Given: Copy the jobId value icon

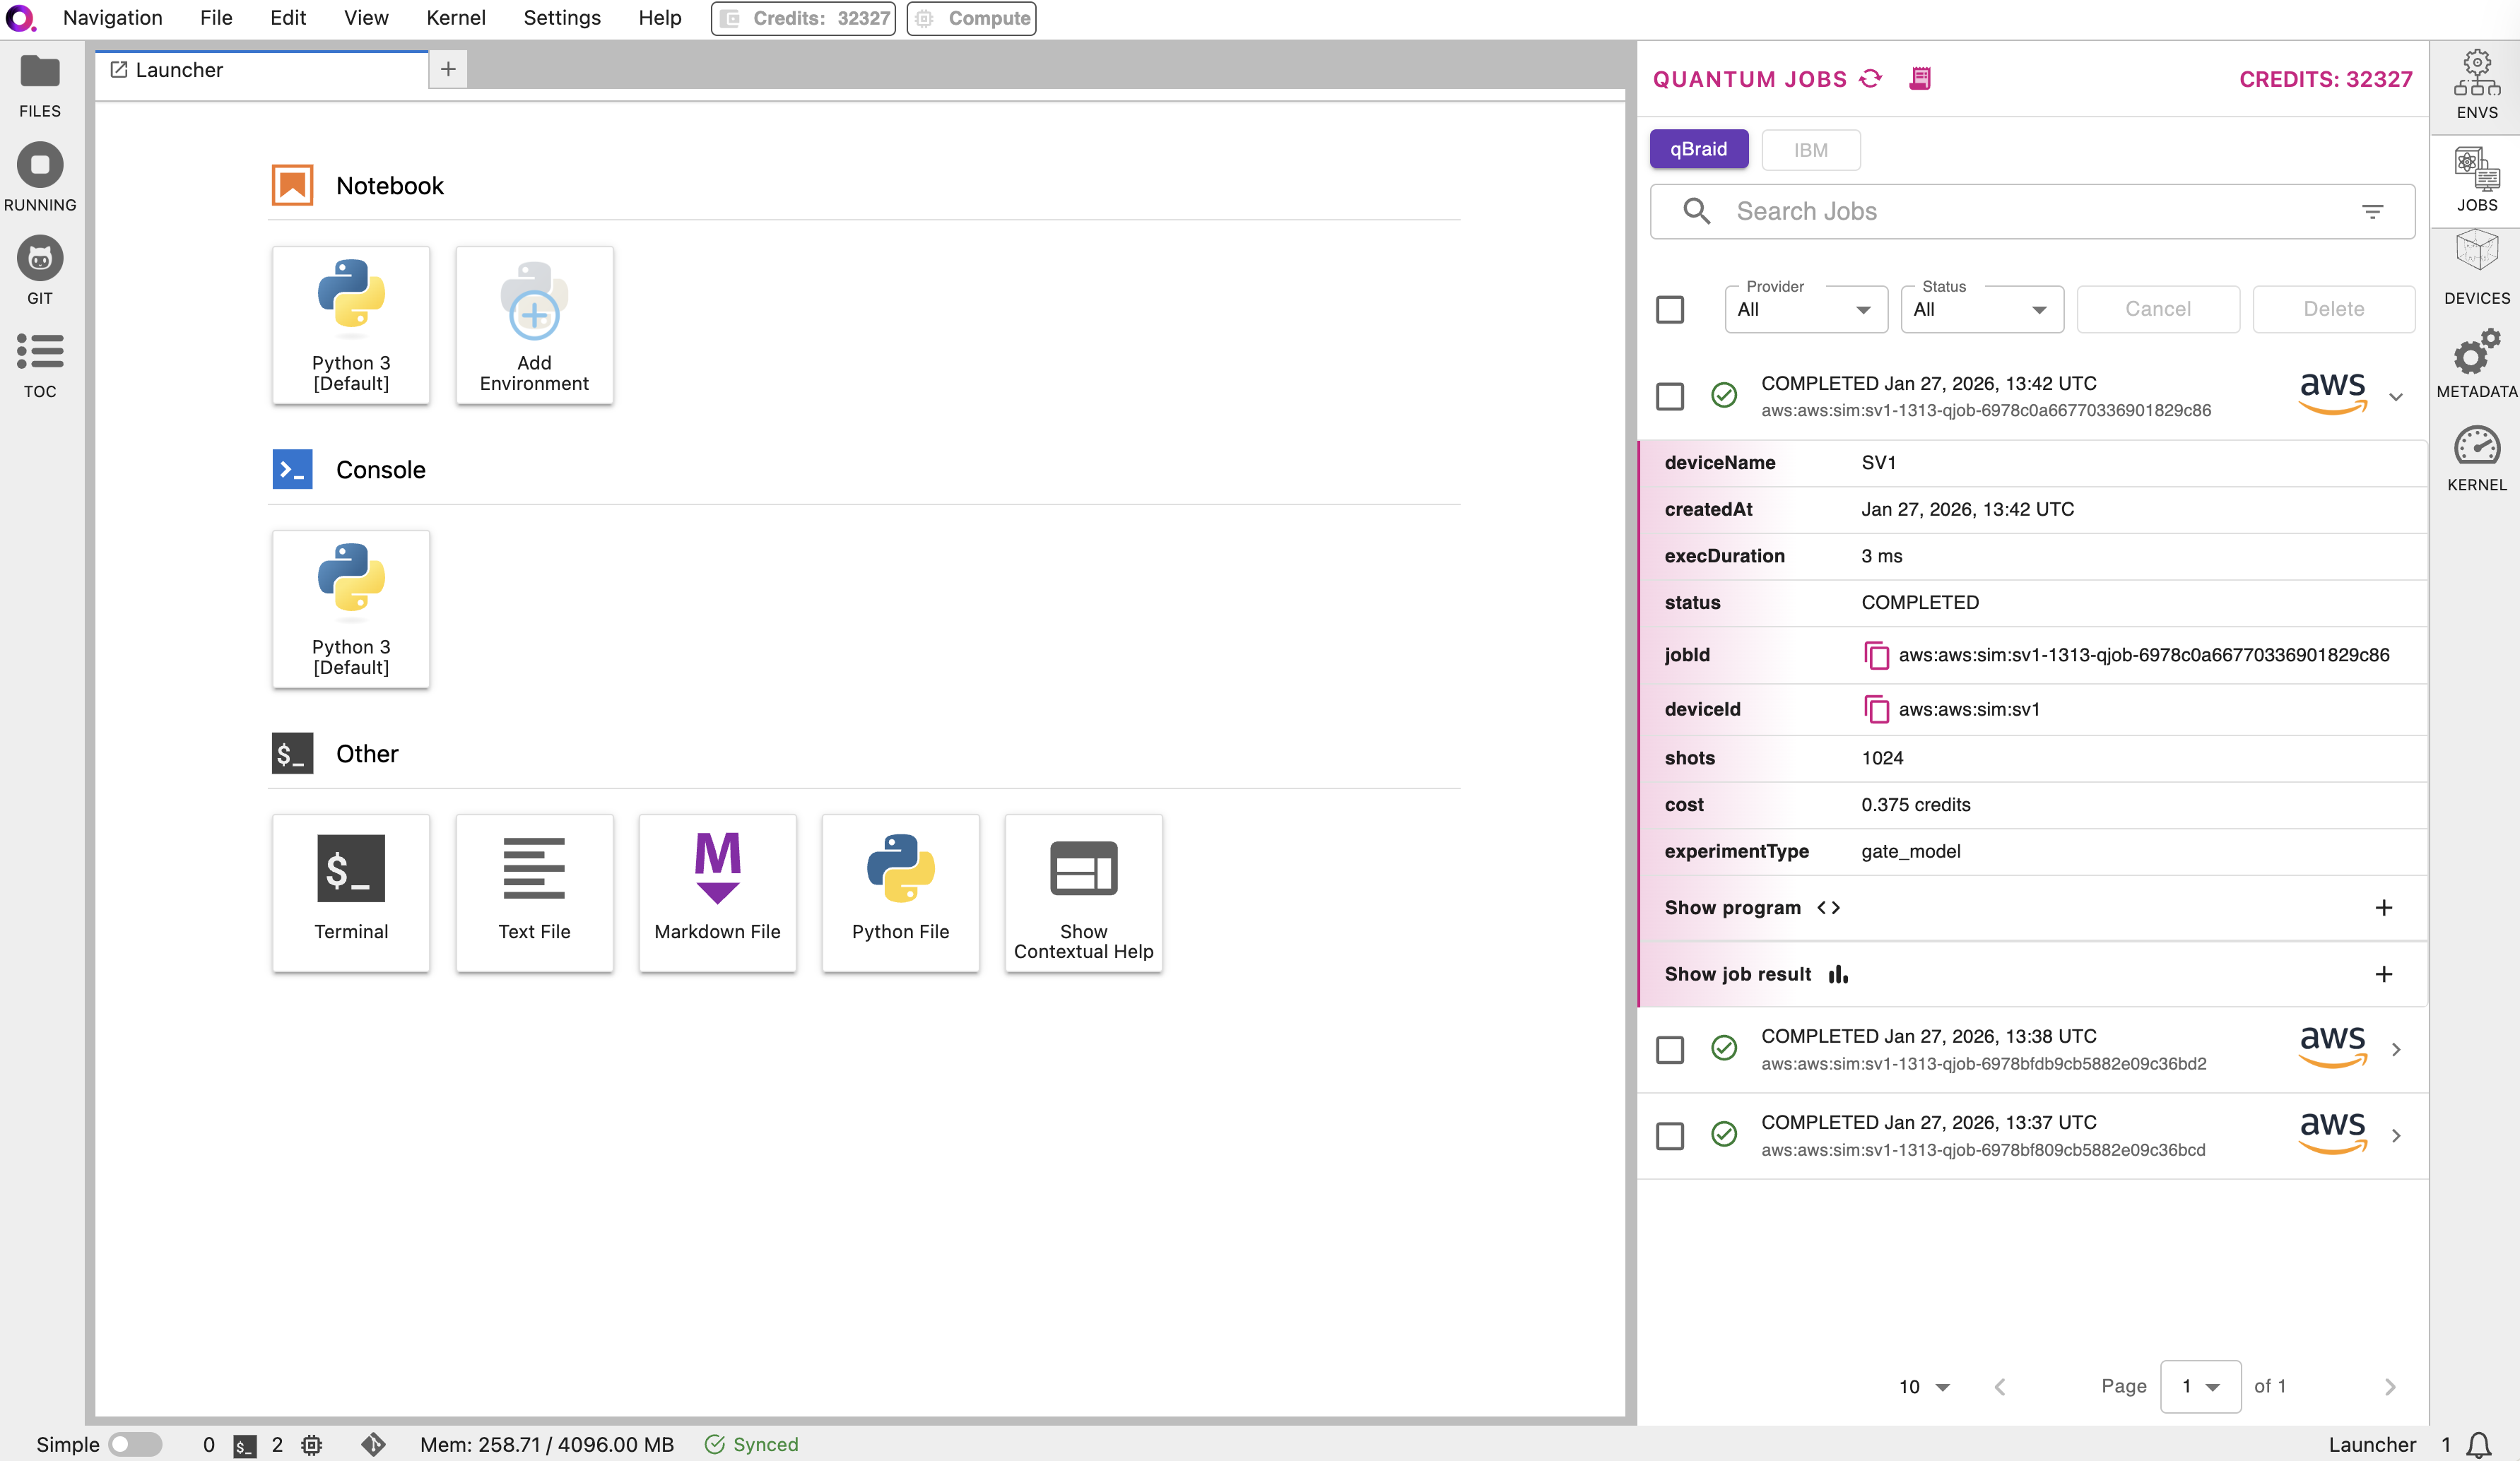Looking at the screenshot, I should pos(1876,655).
